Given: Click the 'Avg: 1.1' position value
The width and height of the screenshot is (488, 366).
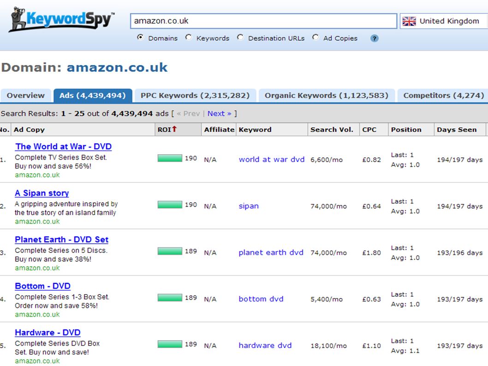Looking at the screenshot, I should click(405, 351).
